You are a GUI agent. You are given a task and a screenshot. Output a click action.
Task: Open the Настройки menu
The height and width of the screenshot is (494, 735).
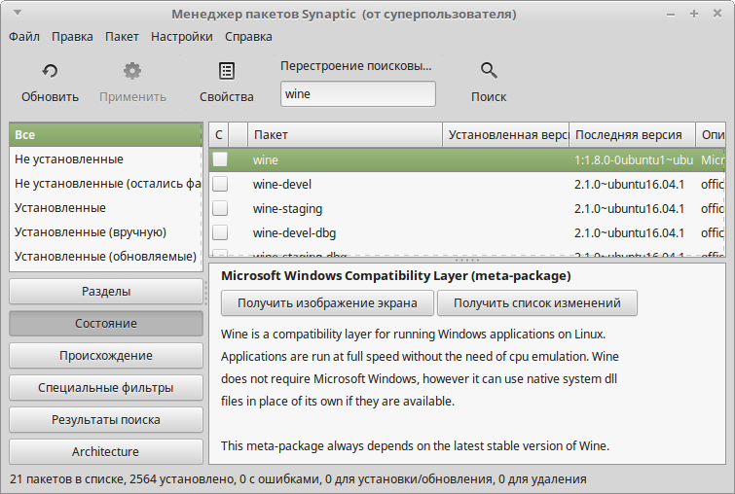(x=182, y=37)
